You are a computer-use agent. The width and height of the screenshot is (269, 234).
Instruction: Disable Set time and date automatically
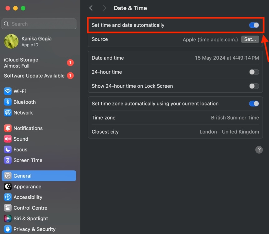point(254,25)
